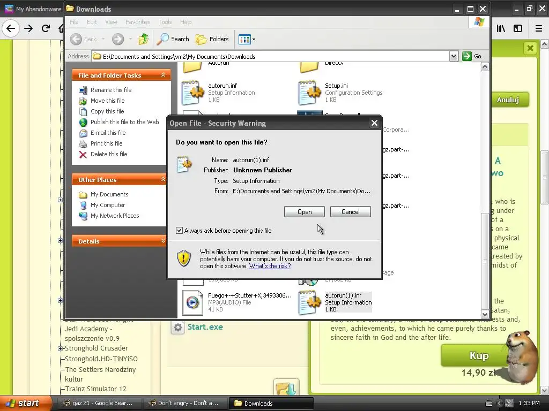Click the scroll up arrow in file list

coord(485,67)
